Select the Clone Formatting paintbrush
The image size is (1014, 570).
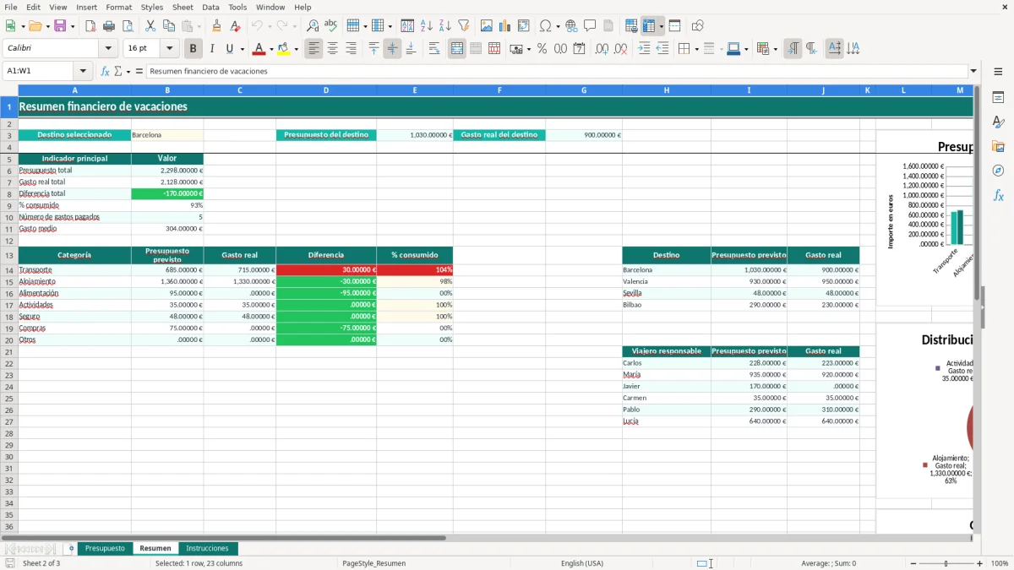(x=217, y=26)
